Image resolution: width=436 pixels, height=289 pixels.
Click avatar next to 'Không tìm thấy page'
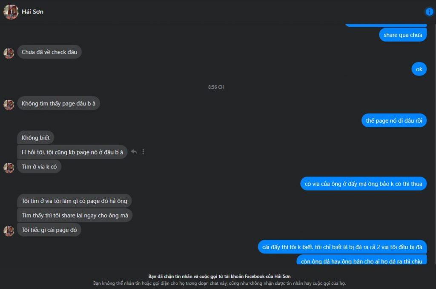pyautogui.click(x=9, y=104)
